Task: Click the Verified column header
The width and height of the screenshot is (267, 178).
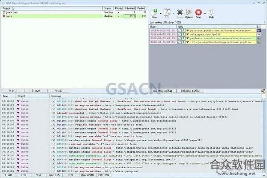Action: coord(141,8)
